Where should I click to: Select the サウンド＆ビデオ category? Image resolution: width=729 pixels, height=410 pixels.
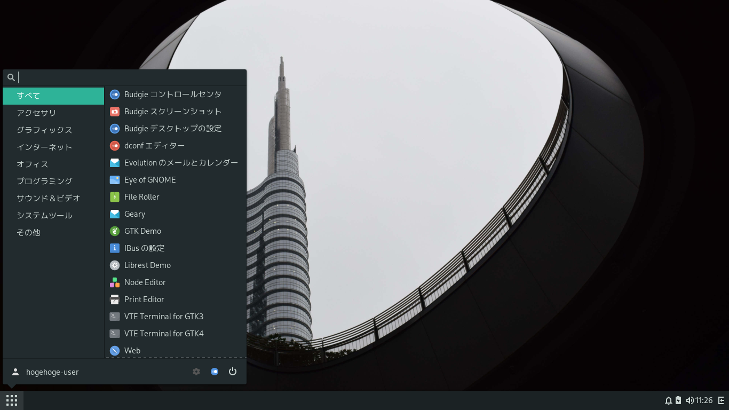(x=53, y=199)
